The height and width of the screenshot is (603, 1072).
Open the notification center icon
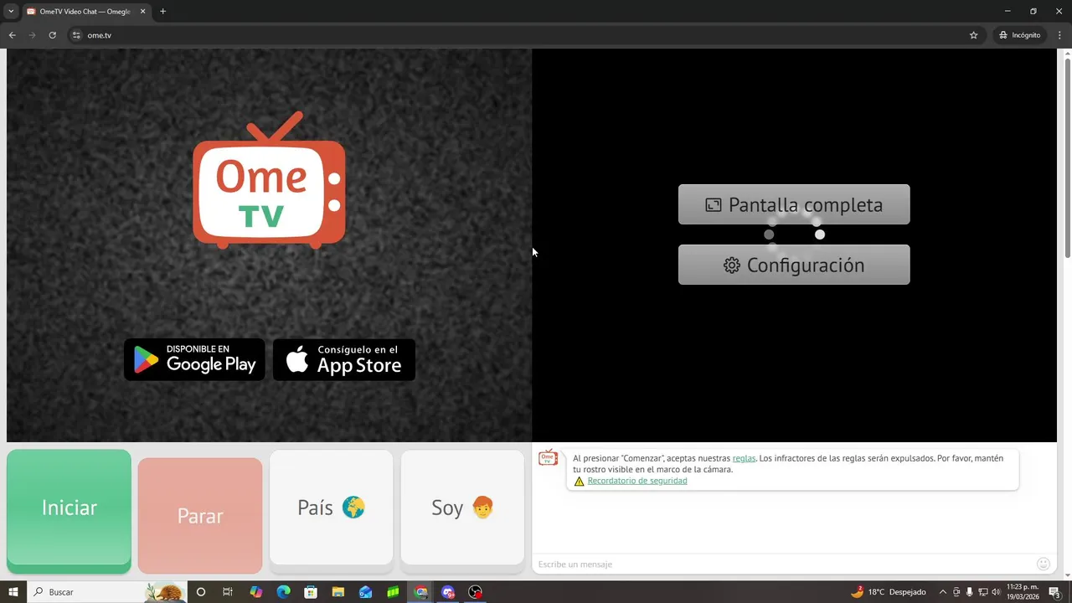[1054, 592]
